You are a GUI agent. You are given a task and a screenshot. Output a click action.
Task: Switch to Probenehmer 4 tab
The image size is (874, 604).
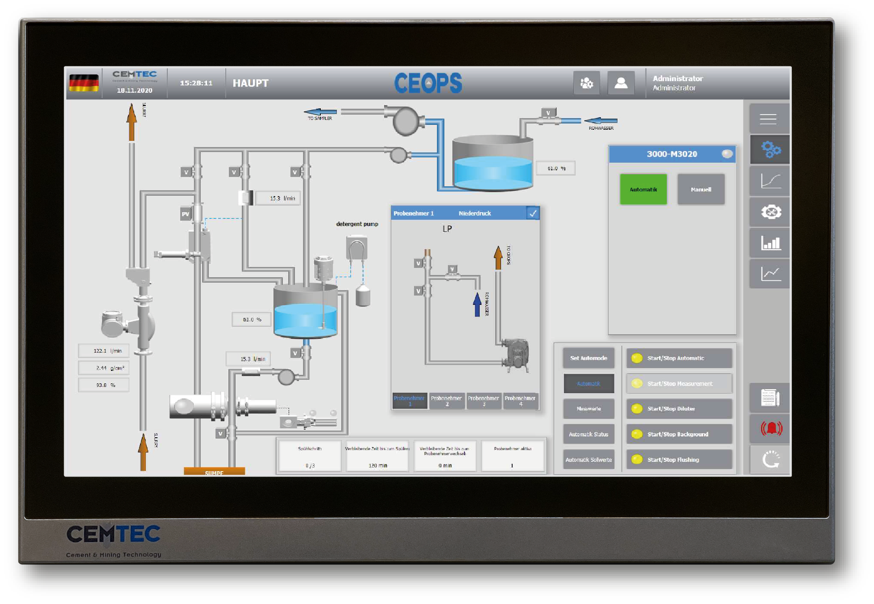click(x=521, y=401)
